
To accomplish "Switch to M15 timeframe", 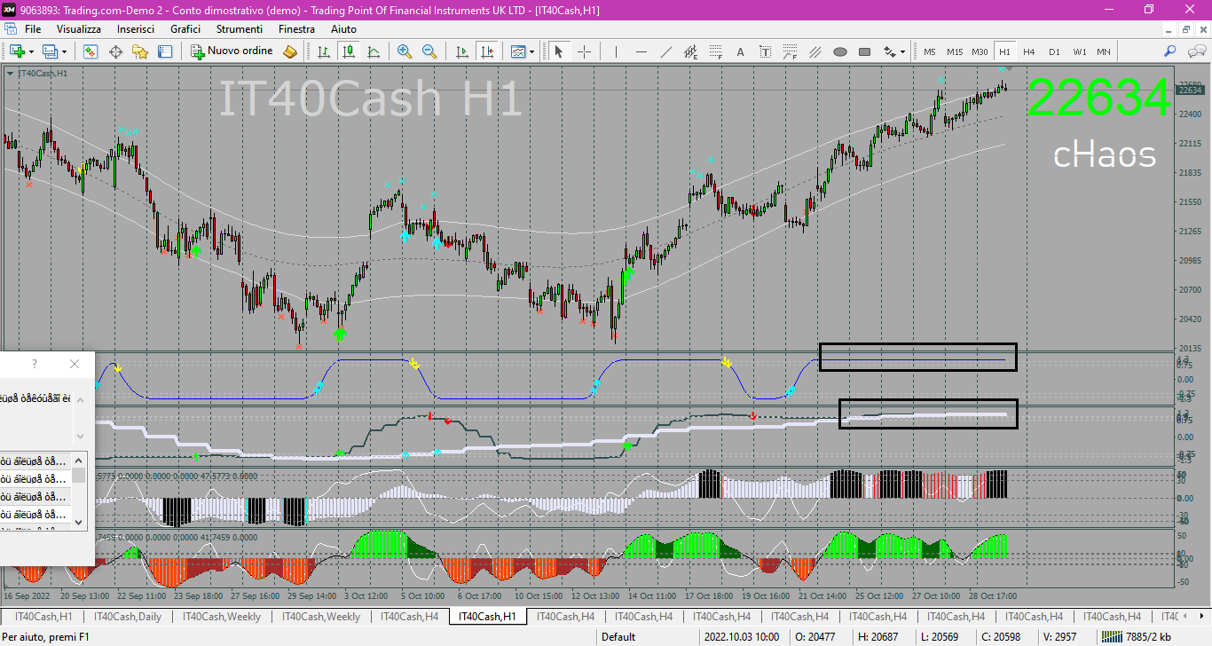I will point(955,51).
